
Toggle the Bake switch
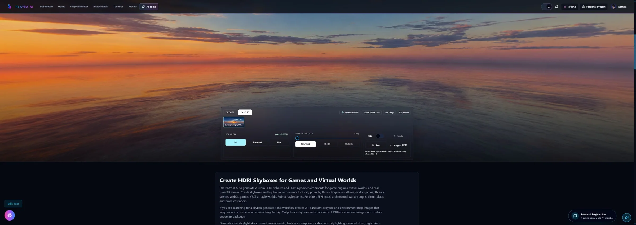click(x=380, y=136)
